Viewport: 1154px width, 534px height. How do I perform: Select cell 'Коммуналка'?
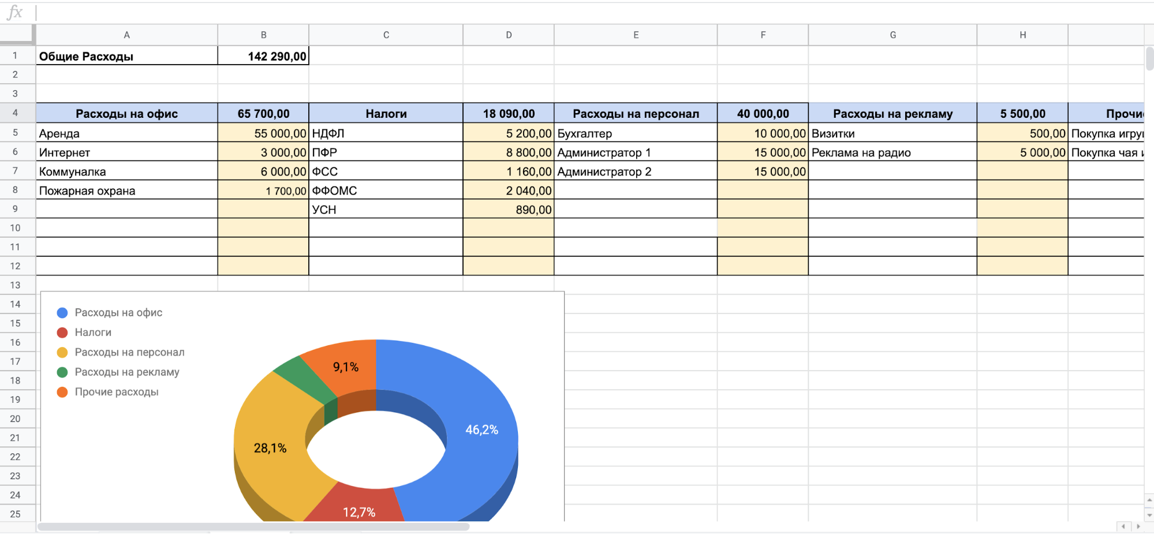(126, 171)
